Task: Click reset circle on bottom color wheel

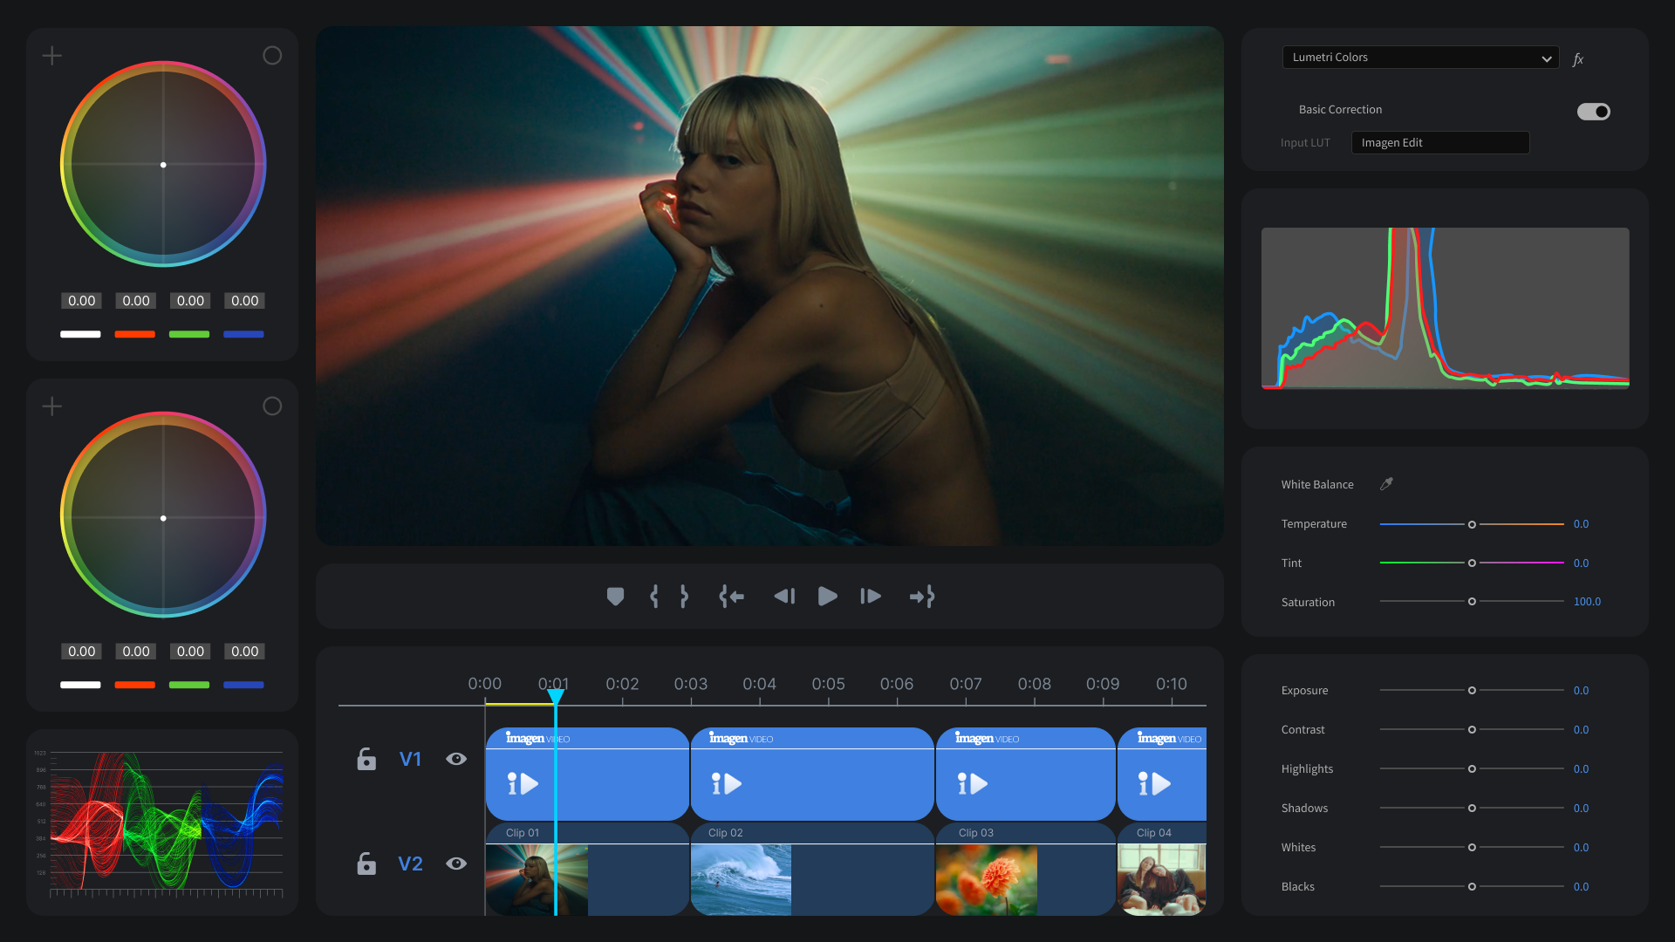Action: (x=272, y=406)
